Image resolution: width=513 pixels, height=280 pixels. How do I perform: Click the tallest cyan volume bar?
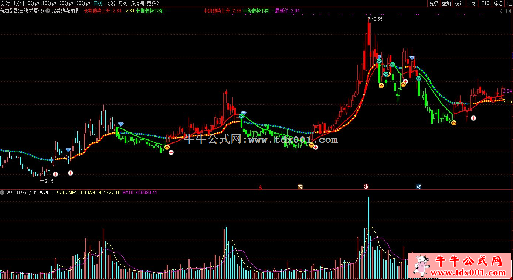pyautogui.click(x=368, y=237)
